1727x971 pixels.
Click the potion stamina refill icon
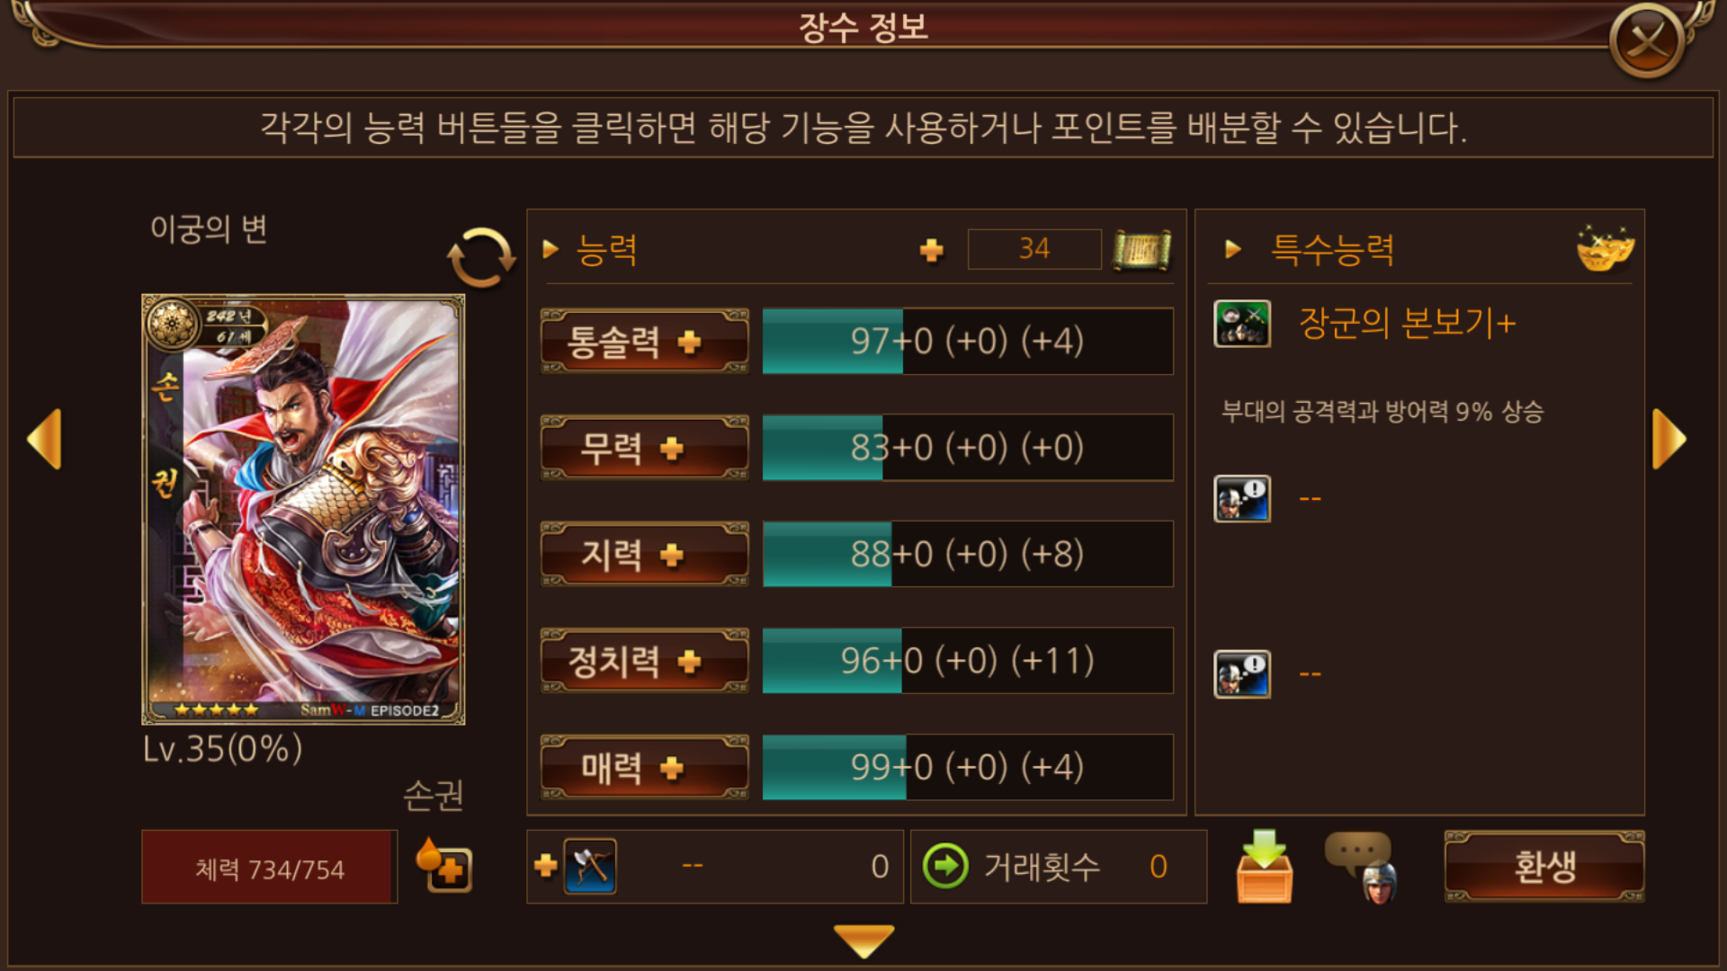point(443,865)
